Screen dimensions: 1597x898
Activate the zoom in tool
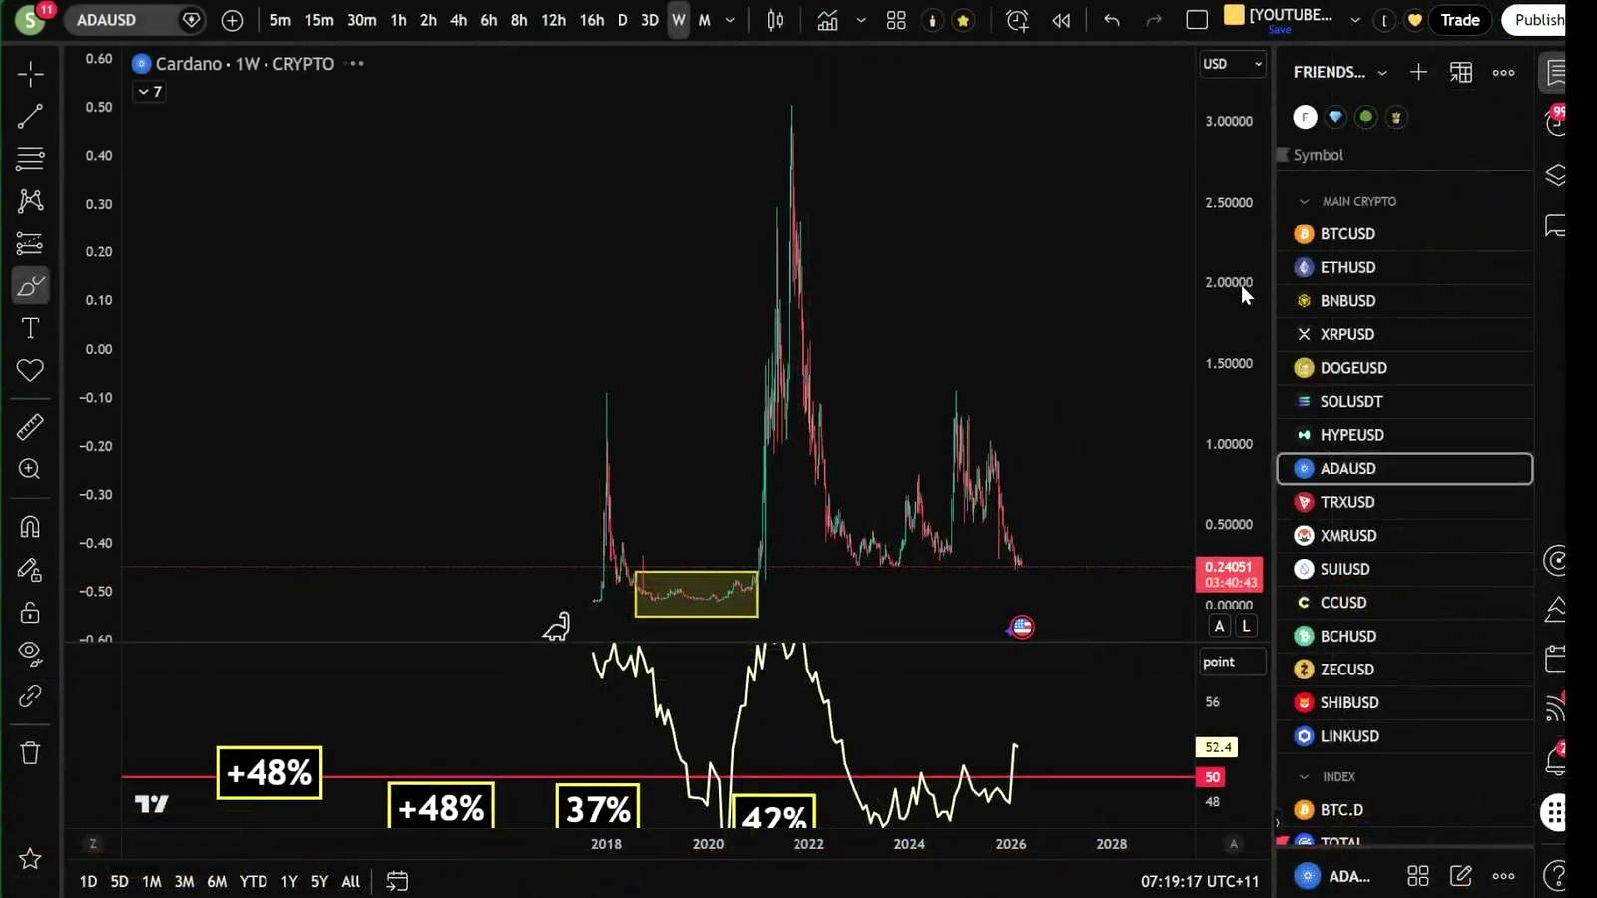[x=30, y=469]
